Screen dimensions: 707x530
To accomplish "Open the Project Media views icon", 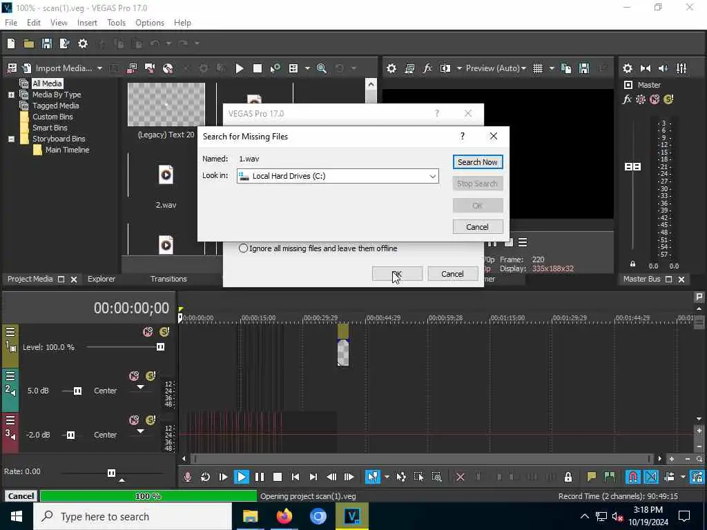I will [x=293, y=68].
